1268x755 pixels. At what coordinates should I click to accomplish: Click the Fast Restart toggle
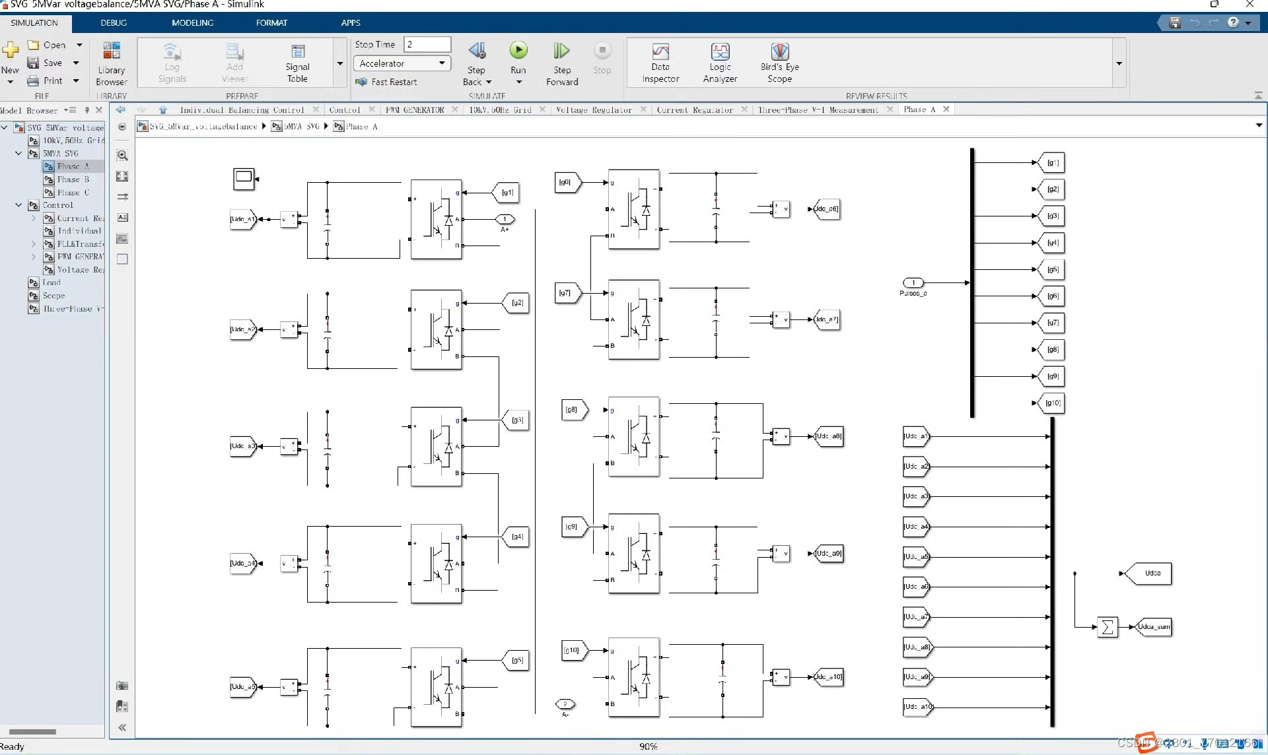point(386,82)
